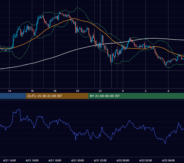Click the '4' hour label on price chart axis
Screen dimensions: 184x163
coord(168,91)
